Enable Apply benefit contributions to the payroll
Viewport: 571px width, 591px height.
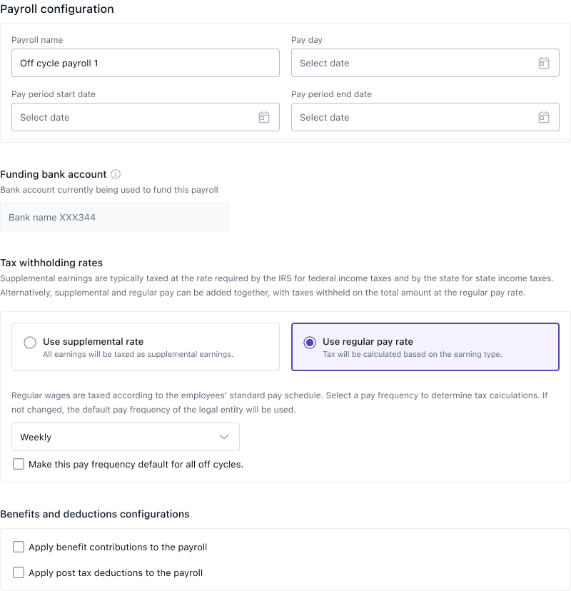click(19, 547)
